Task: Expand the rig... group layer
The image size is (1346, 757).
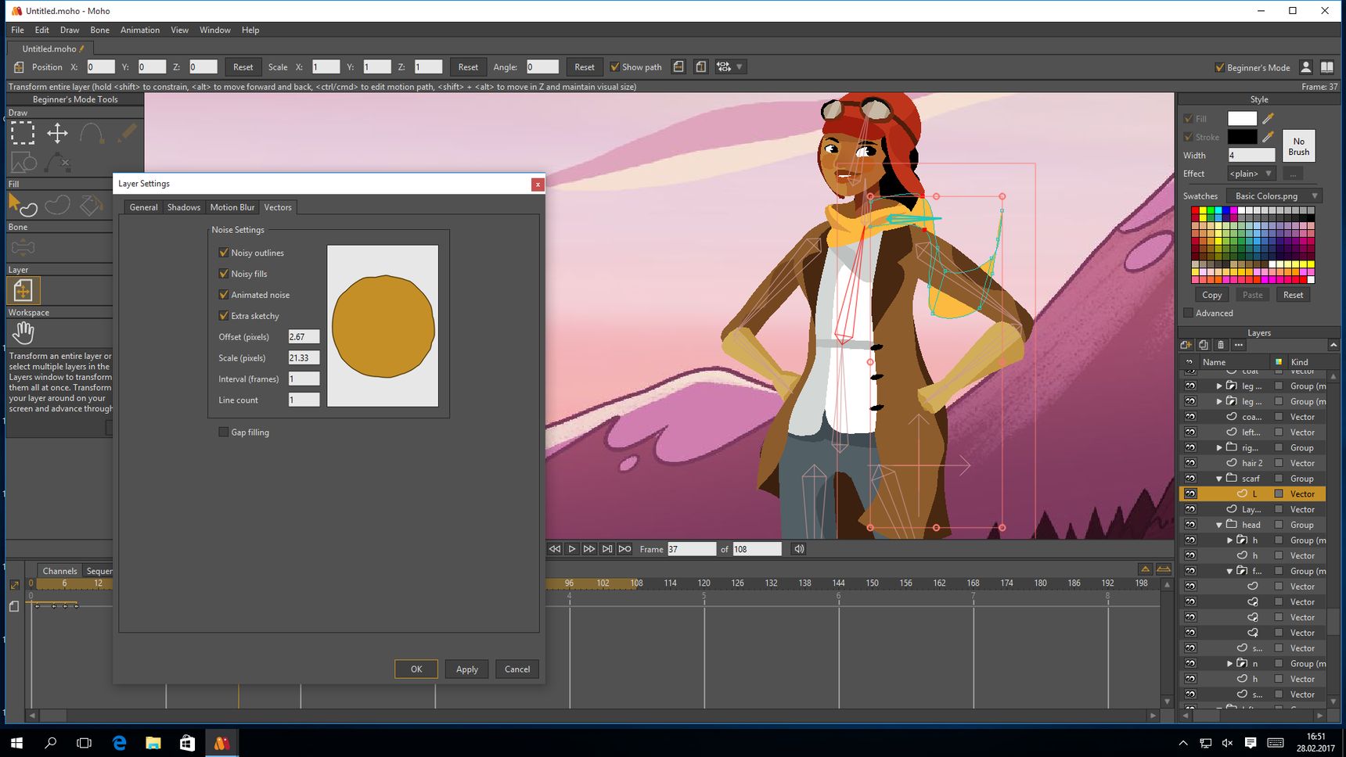Action: point(1219,448)
